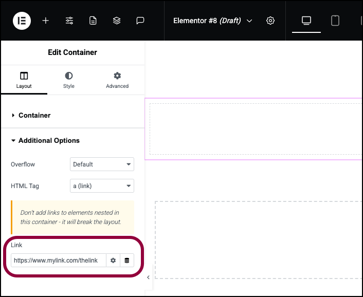Screen dimensions: 363x297
Task: Click Dynamic Tags database icon
Action: 127,261
